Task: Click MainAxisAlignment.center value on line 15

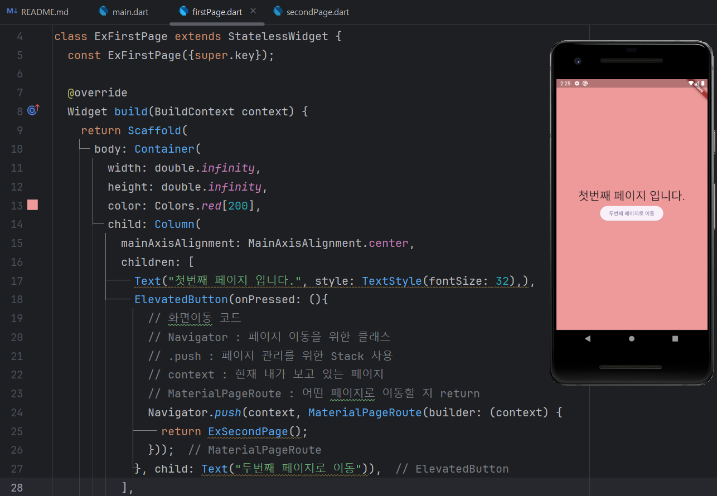Action: point(328,243)
